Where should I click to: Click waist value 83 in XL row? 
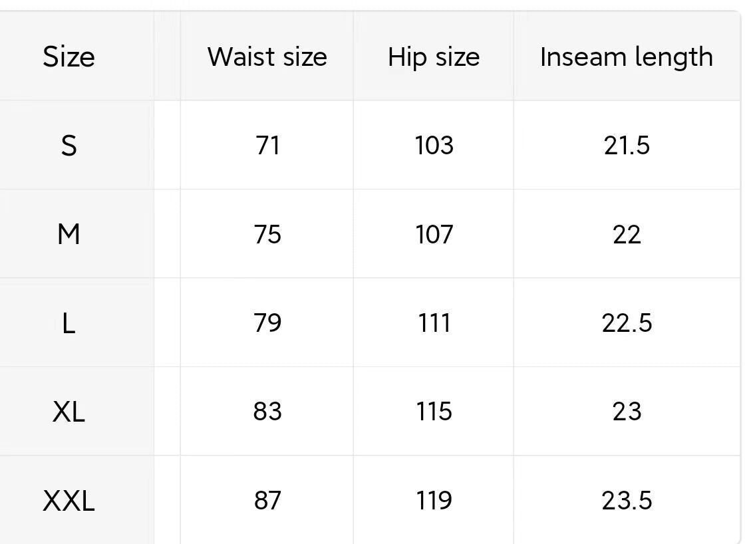coord(267,412)
